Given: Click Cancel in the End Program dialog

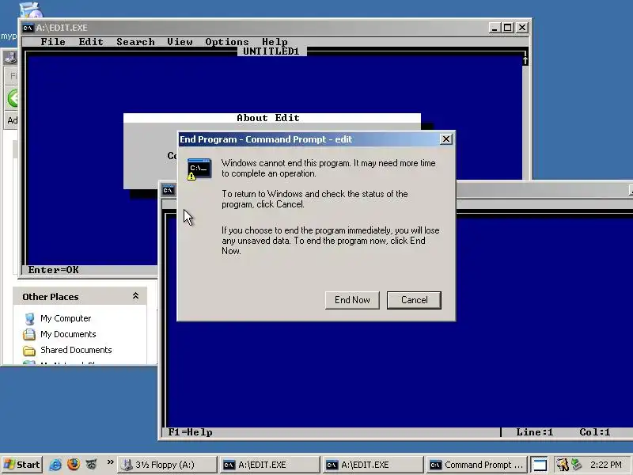Looking at the screenshot, I should point(414,300).
